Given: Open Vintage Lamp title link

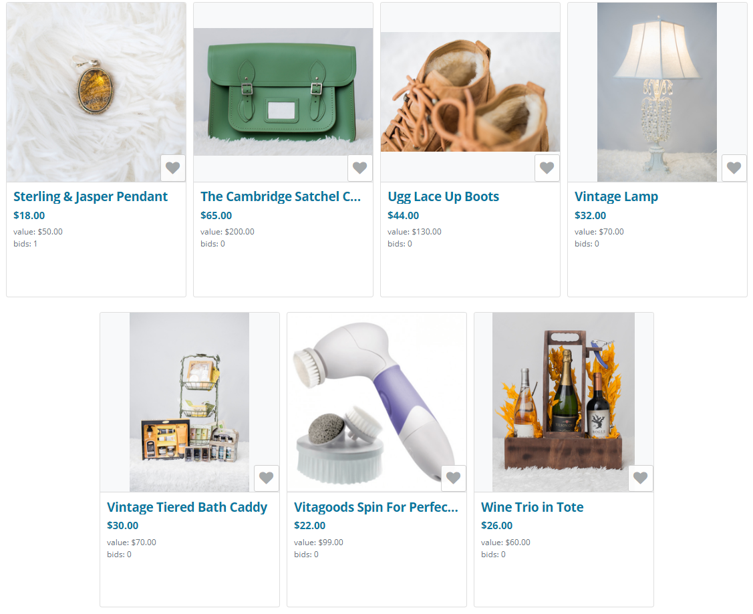Looking at the screenshot, I should (616, 197).
